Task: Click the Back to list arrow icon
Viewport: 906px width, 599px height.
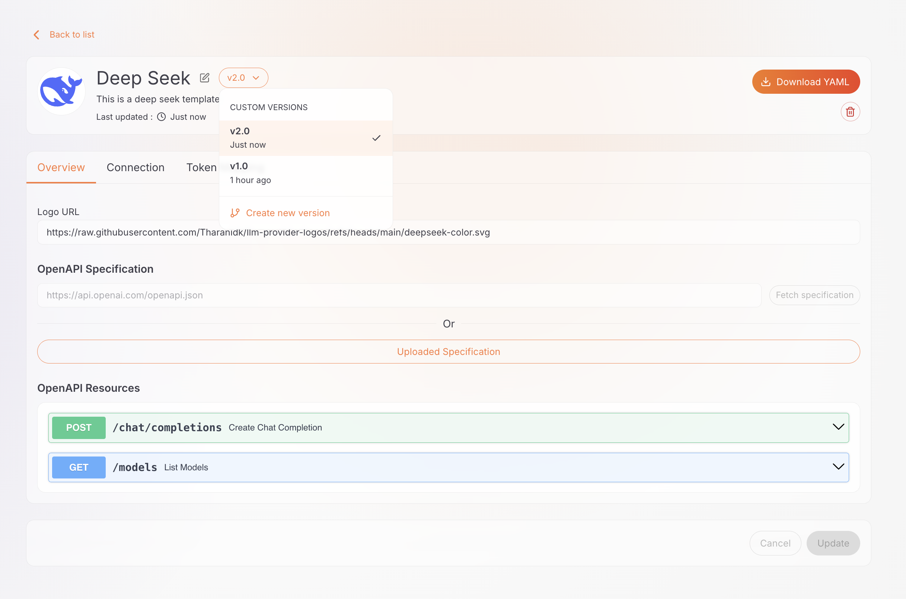Action: 37,35
